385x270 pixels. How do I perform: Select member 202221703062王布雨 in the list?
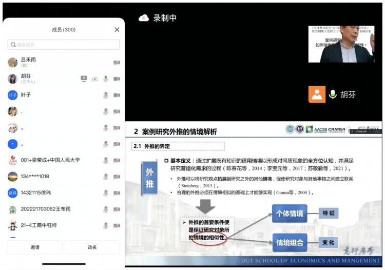point(45,209)
